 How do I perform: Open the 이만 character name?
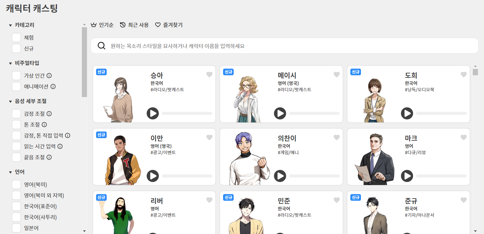click(x=157, y=138)
